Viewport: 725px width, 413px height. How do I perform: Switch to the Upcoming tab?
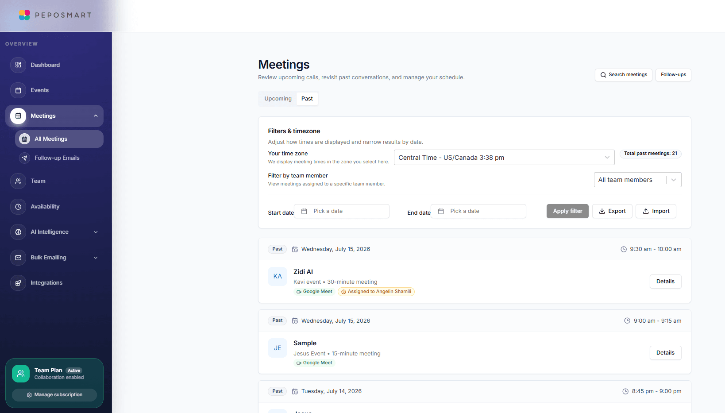(278, 99)
